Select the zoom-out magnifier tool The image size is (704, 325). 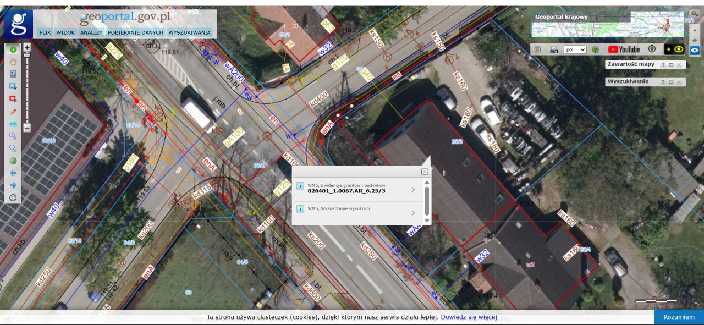point(13,148)
